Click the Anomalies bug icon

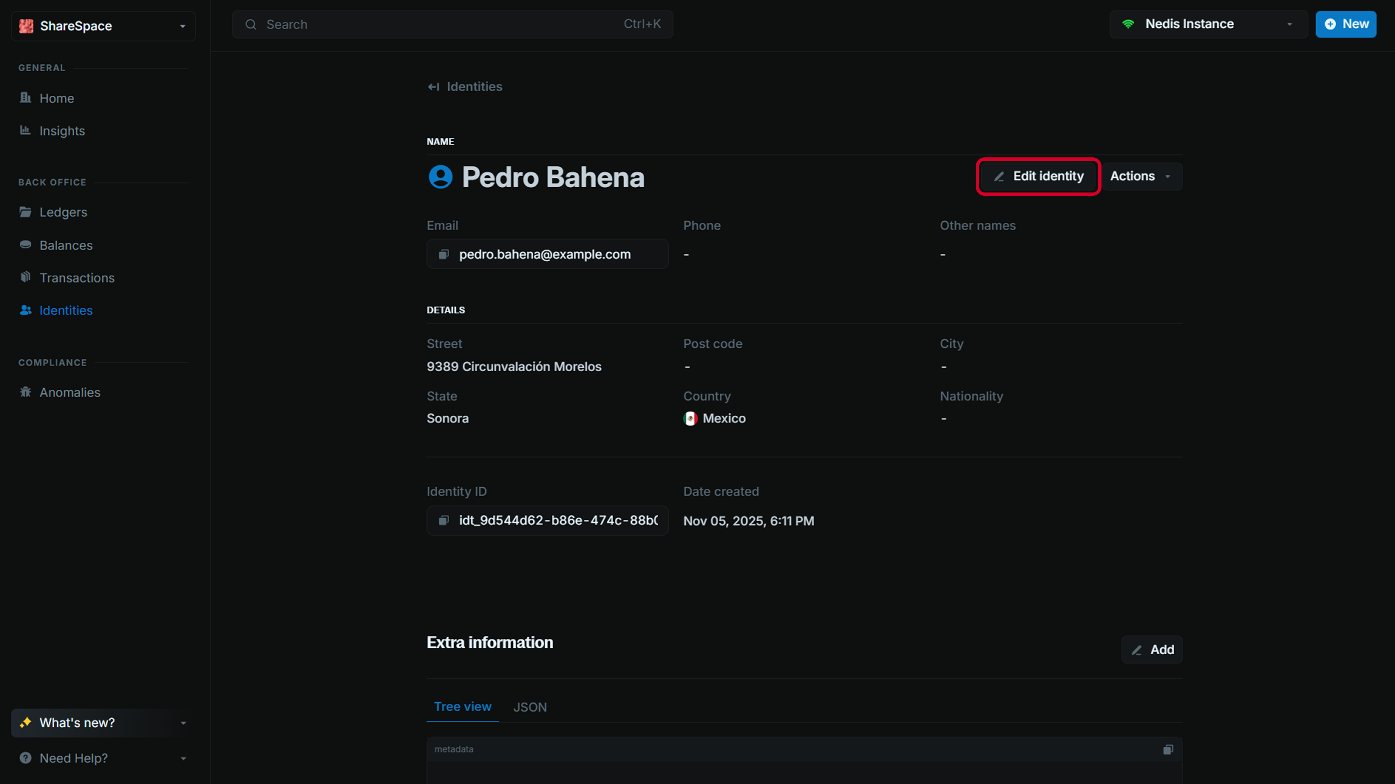point(26,392)
